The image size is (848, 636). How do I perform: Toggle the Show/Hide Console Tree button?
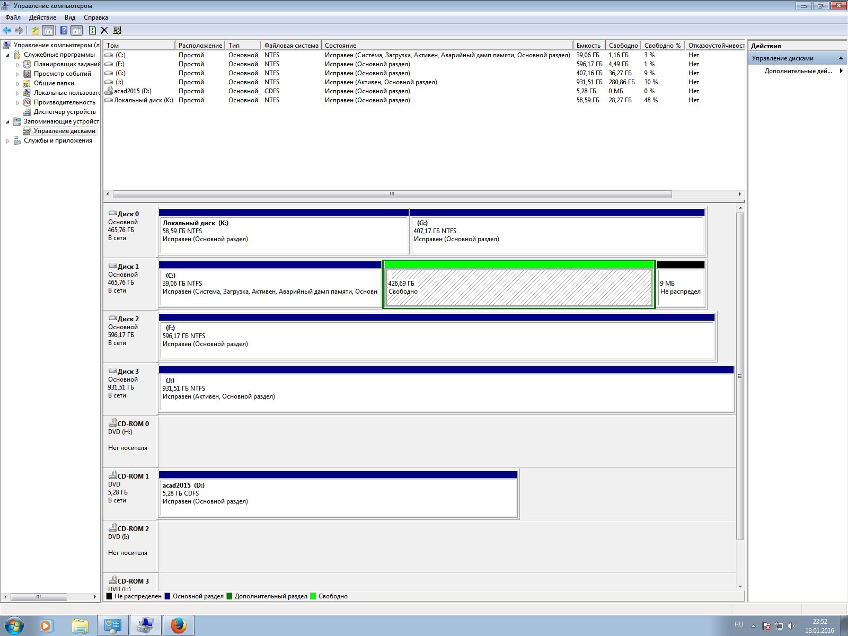(48, 30)
